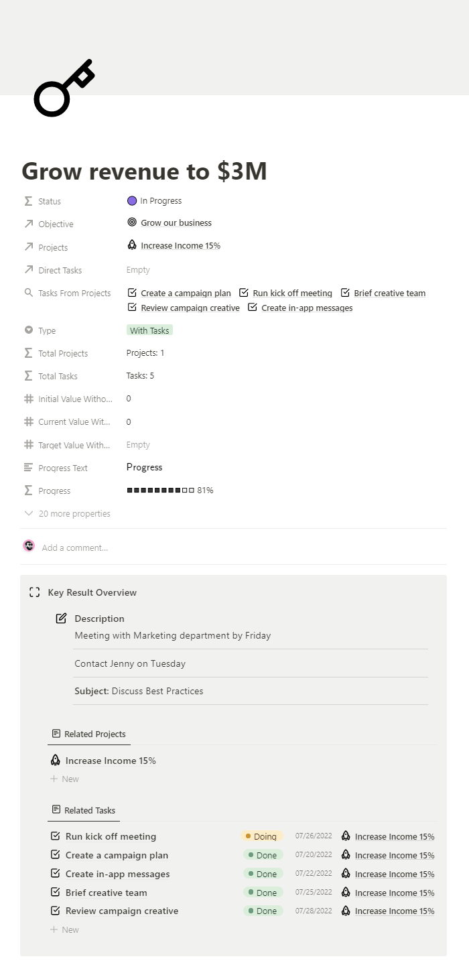Click the expand brackets beside Key Result Overview

(34, 592)
